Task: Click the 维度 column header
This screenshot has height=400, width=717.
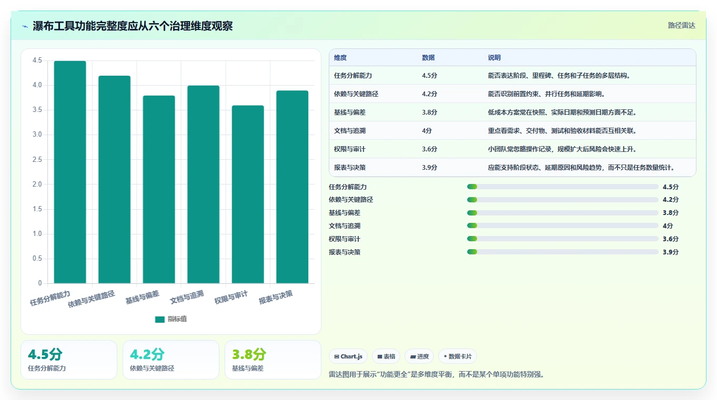Action: click(x=340, y=58)
